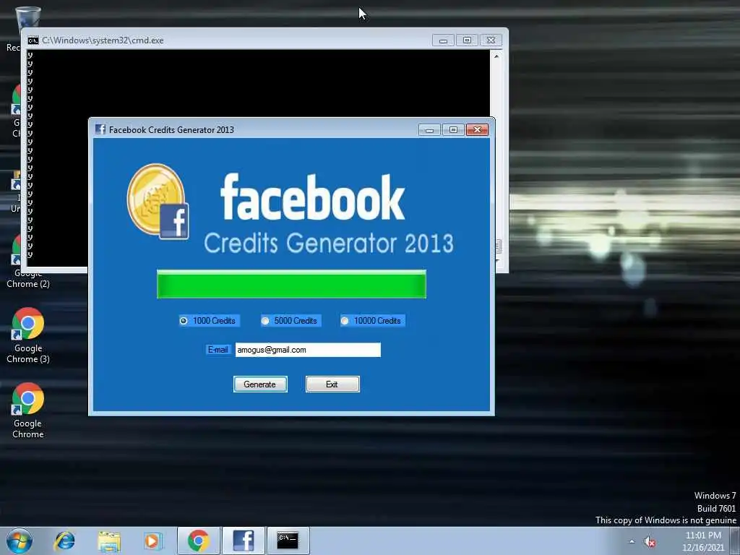Open Windows Media Player from taskbar
The width and height of the screenshot is (740, 555).
click(x=153, y=541)
